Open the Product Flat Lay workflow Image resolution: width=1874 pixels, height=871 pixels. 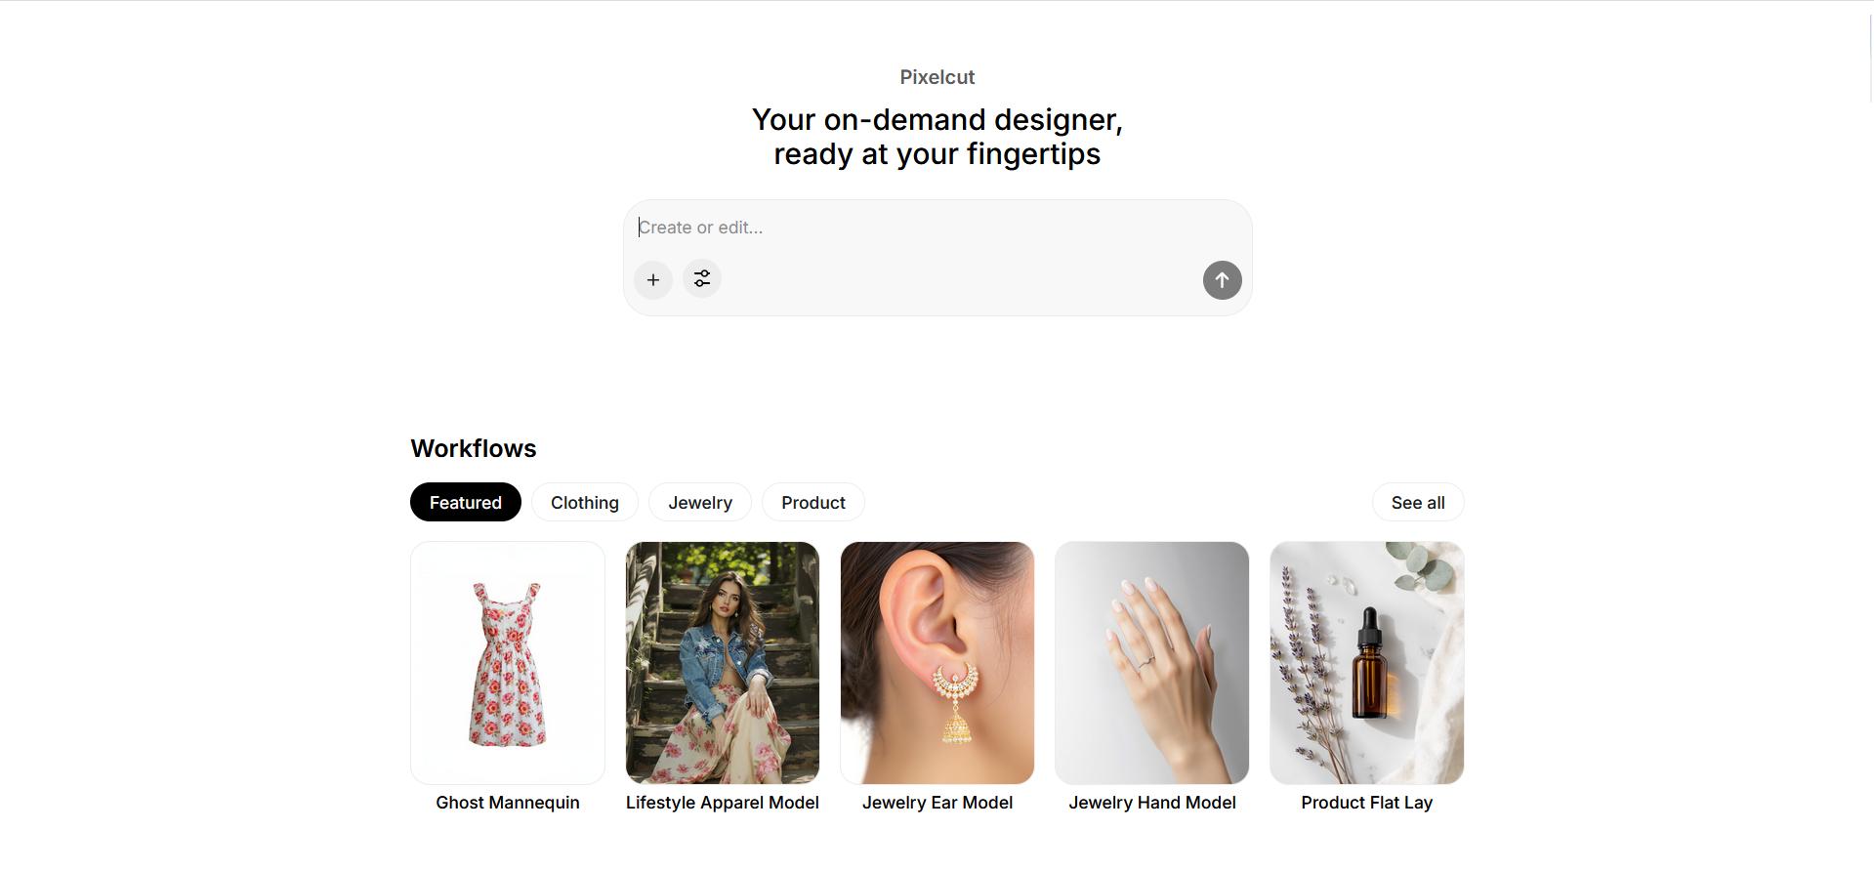(x=1365, y=662)
